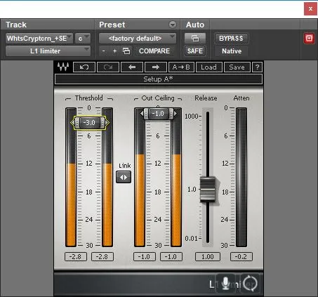Click the left Out Ceiling value -1.0
Screen dimensions: 318x297
click(145, 256)
